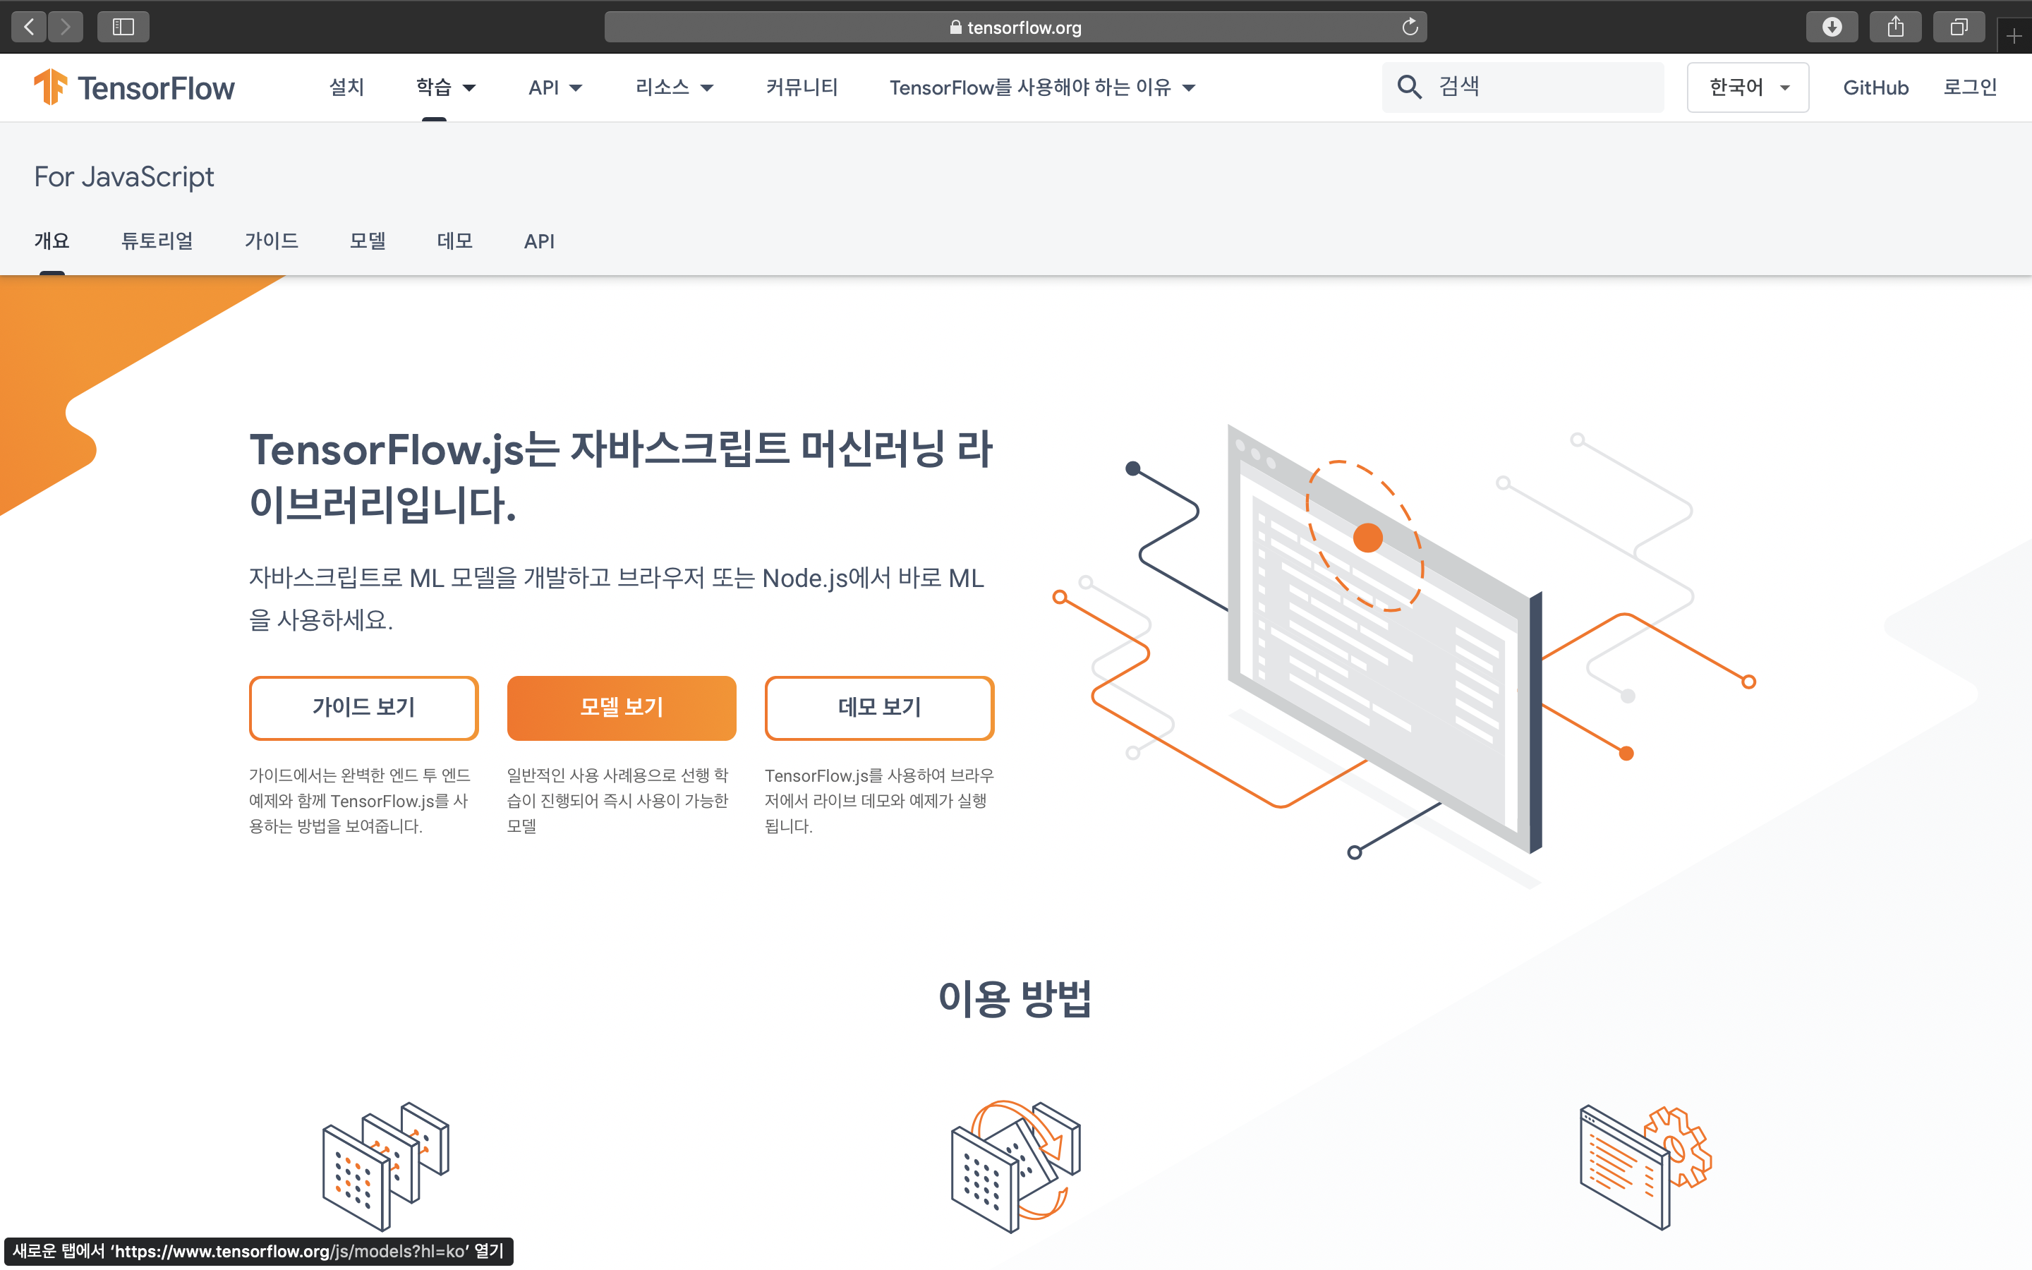Open a new tab with plus icon
Screen dimensions: 2032x1270
[x=2014, y=36]
